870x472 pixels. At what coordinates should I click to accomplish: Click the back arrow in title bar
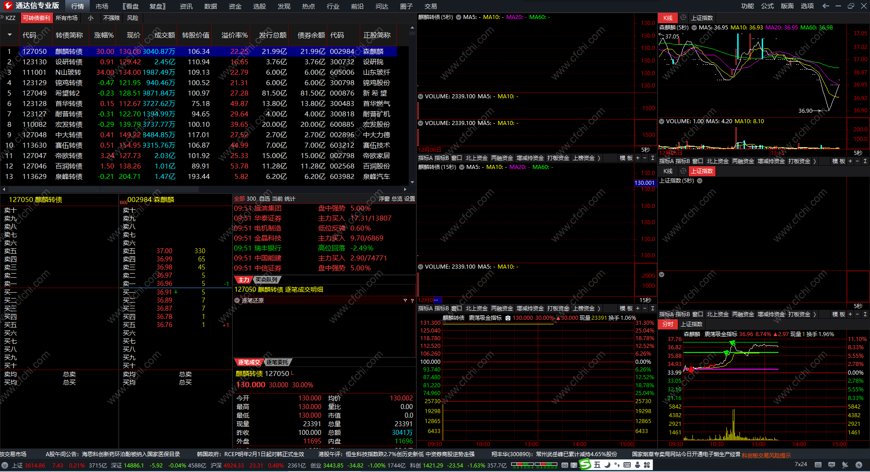(826, 6)
